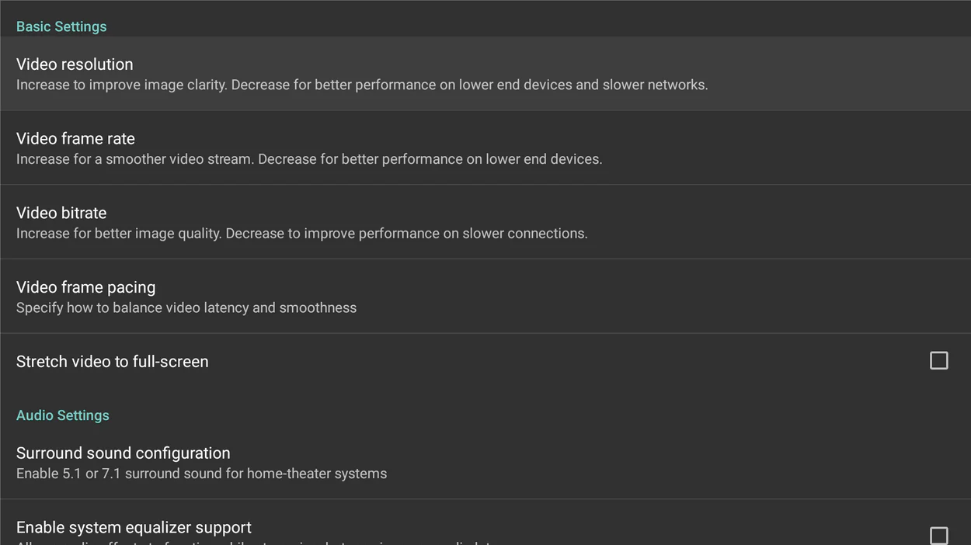Open Surround sound configuration

point(486,463)
